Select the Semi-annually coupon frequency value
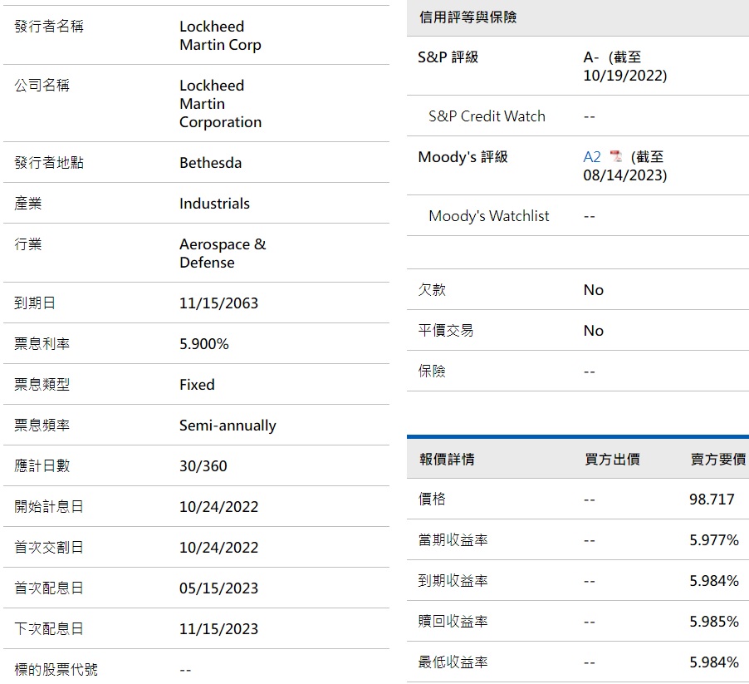The width and height of the screenshot is (749, 684). coord(228,426)
